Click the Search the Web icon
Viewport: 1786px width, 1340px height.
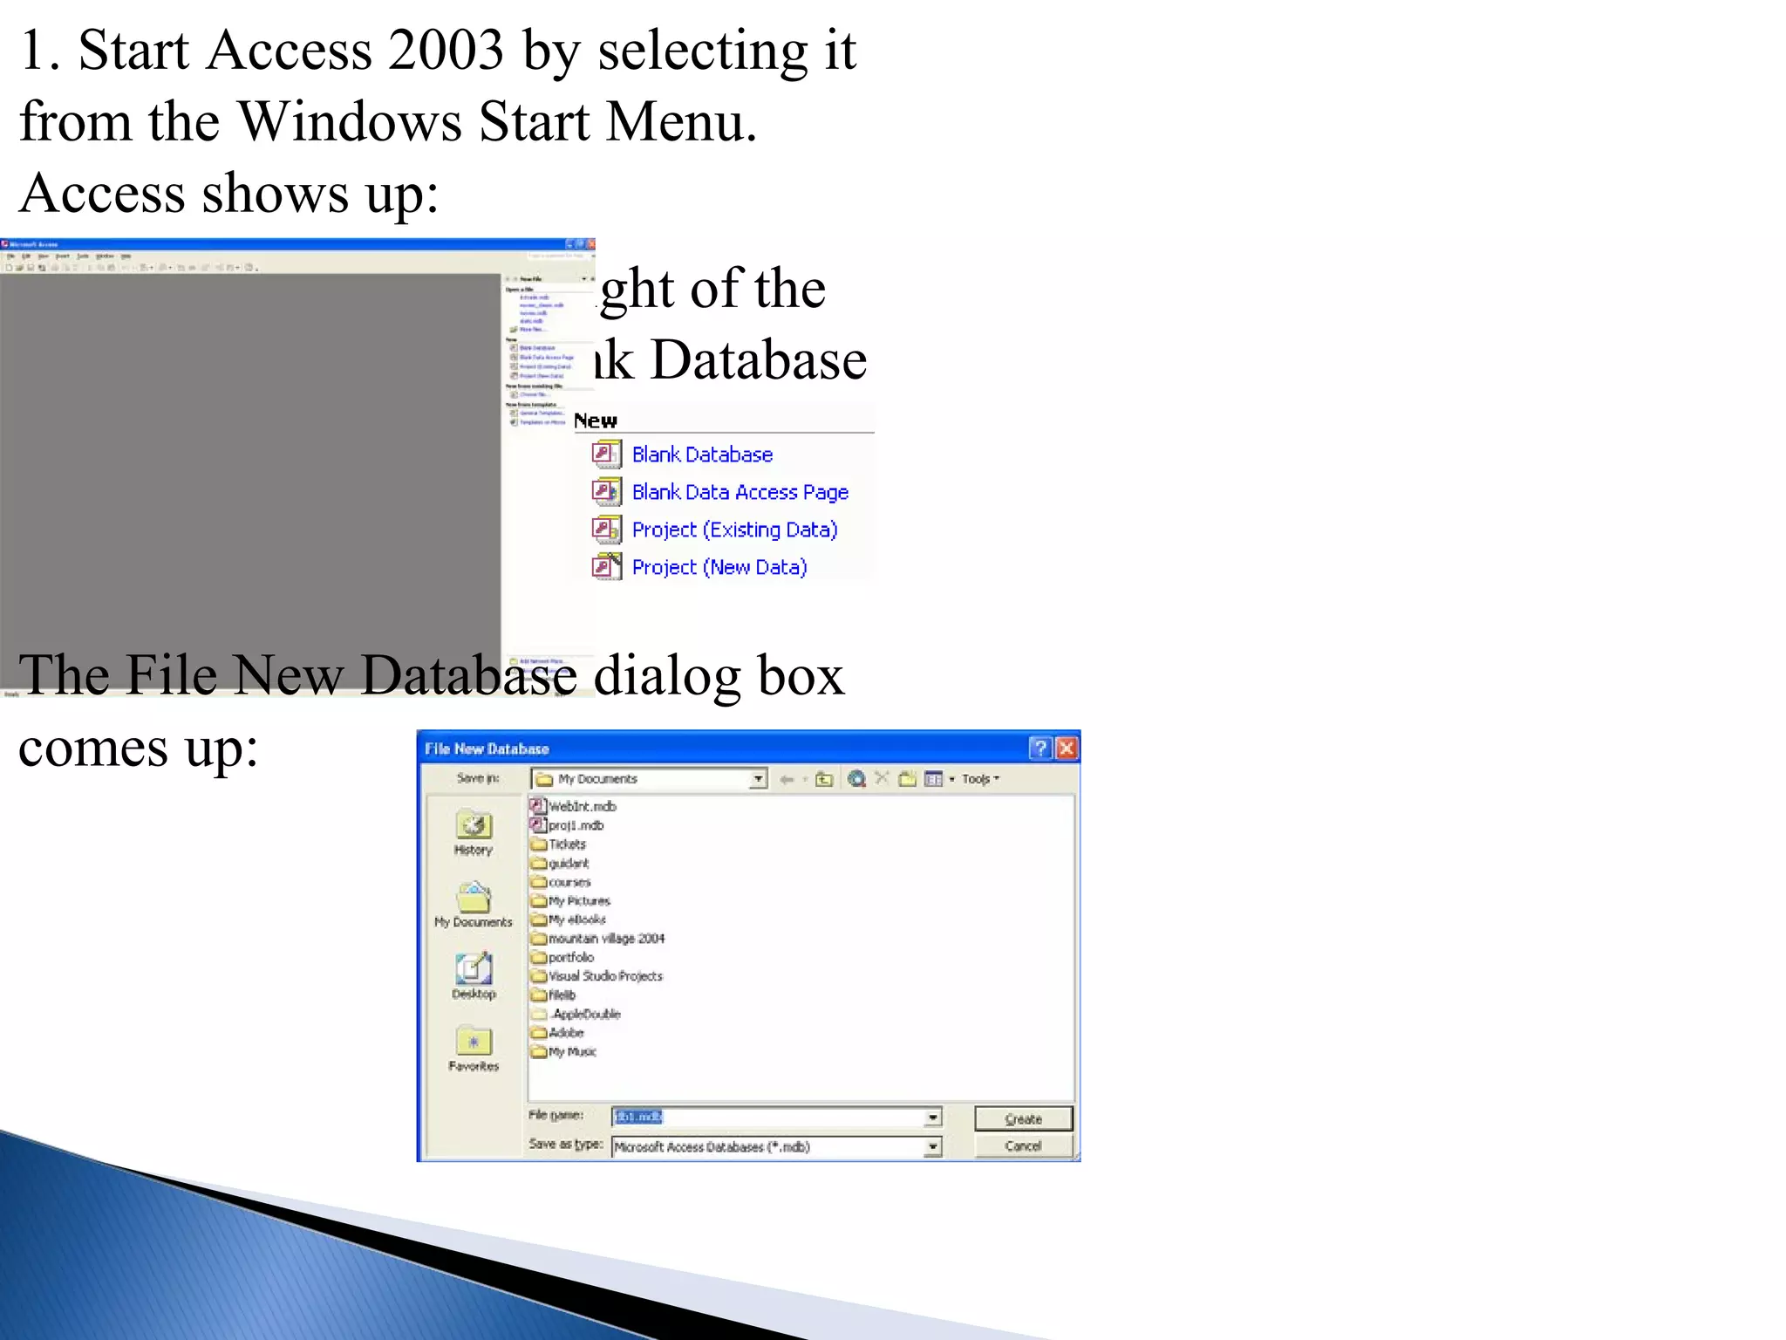click(856, 779)
